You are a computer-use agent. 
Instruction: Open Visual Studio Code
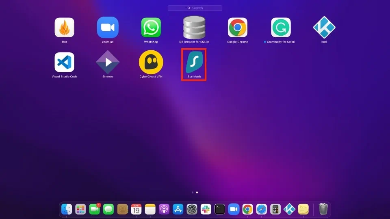coord(65,62)
